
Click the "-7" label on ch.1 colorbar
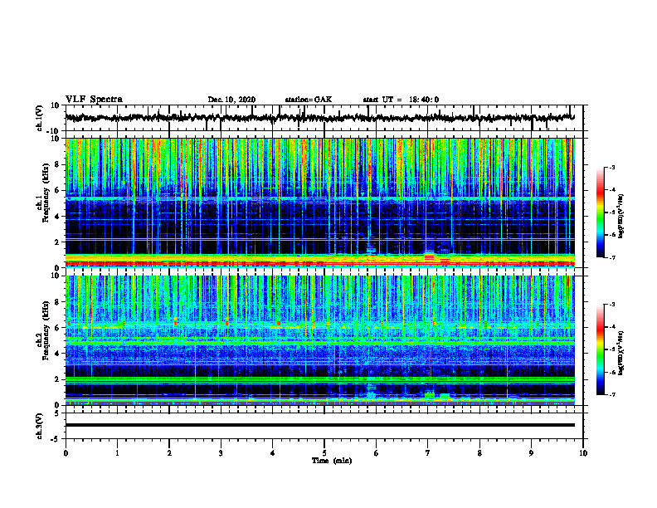click(x=612, y=257)
